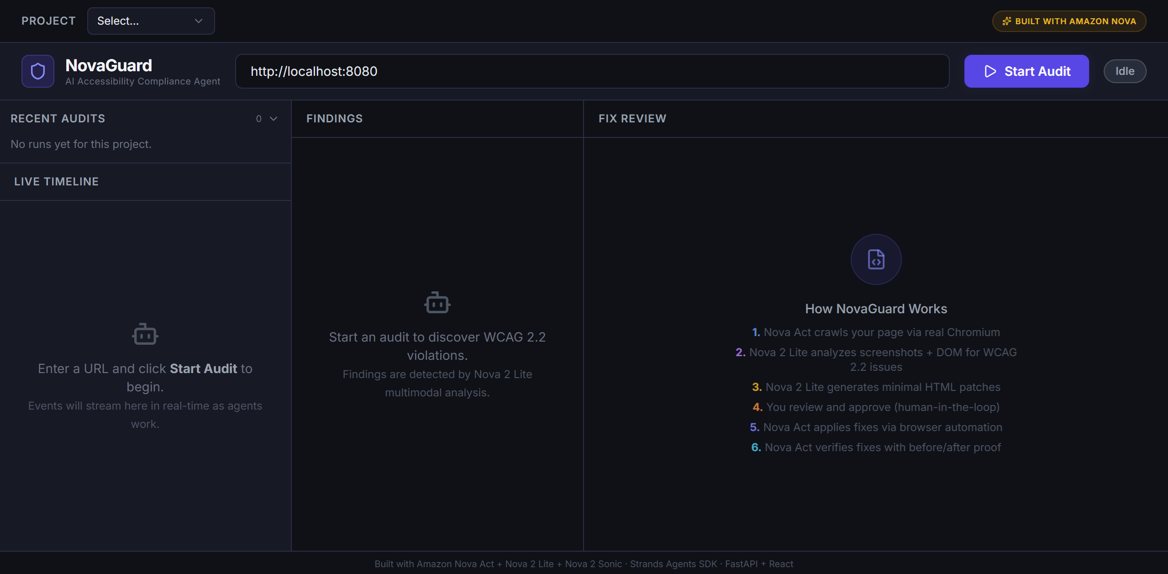Click the sparkle icon in Amazon Nova badge

(1006, 21)
